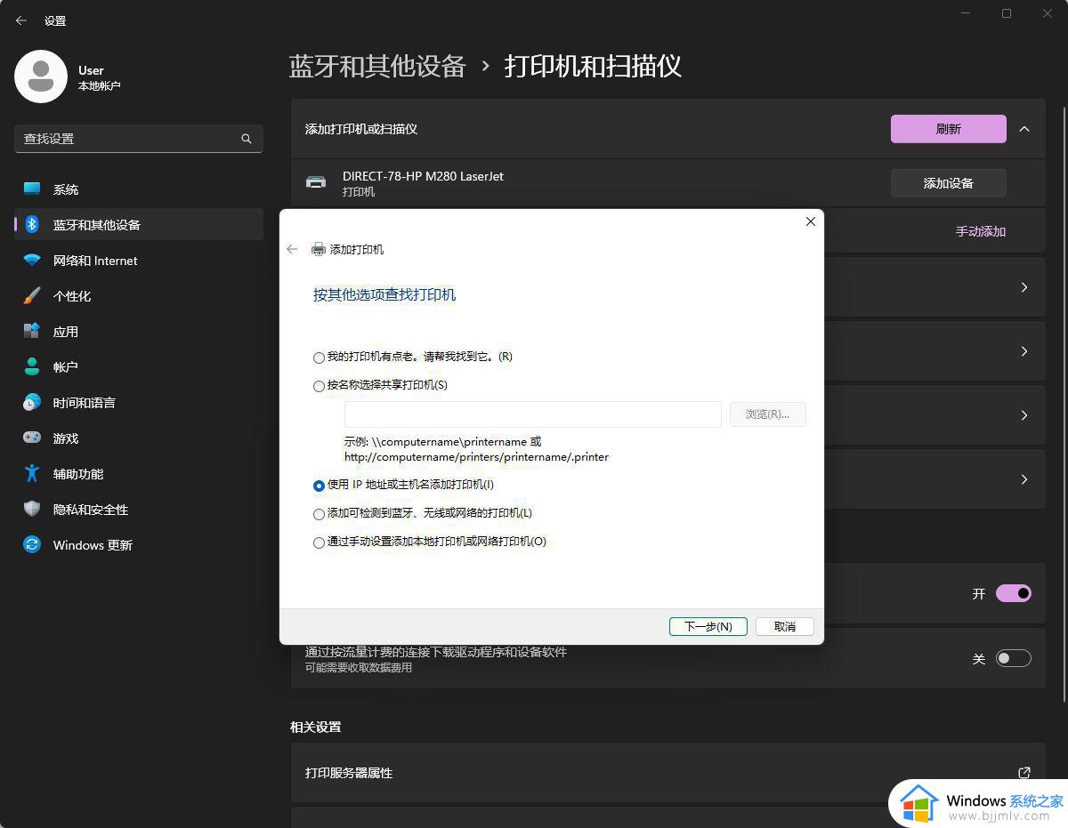Click the Accounts person icon
The width and height of the screenshot is (1068, 828).
point(32,366)
